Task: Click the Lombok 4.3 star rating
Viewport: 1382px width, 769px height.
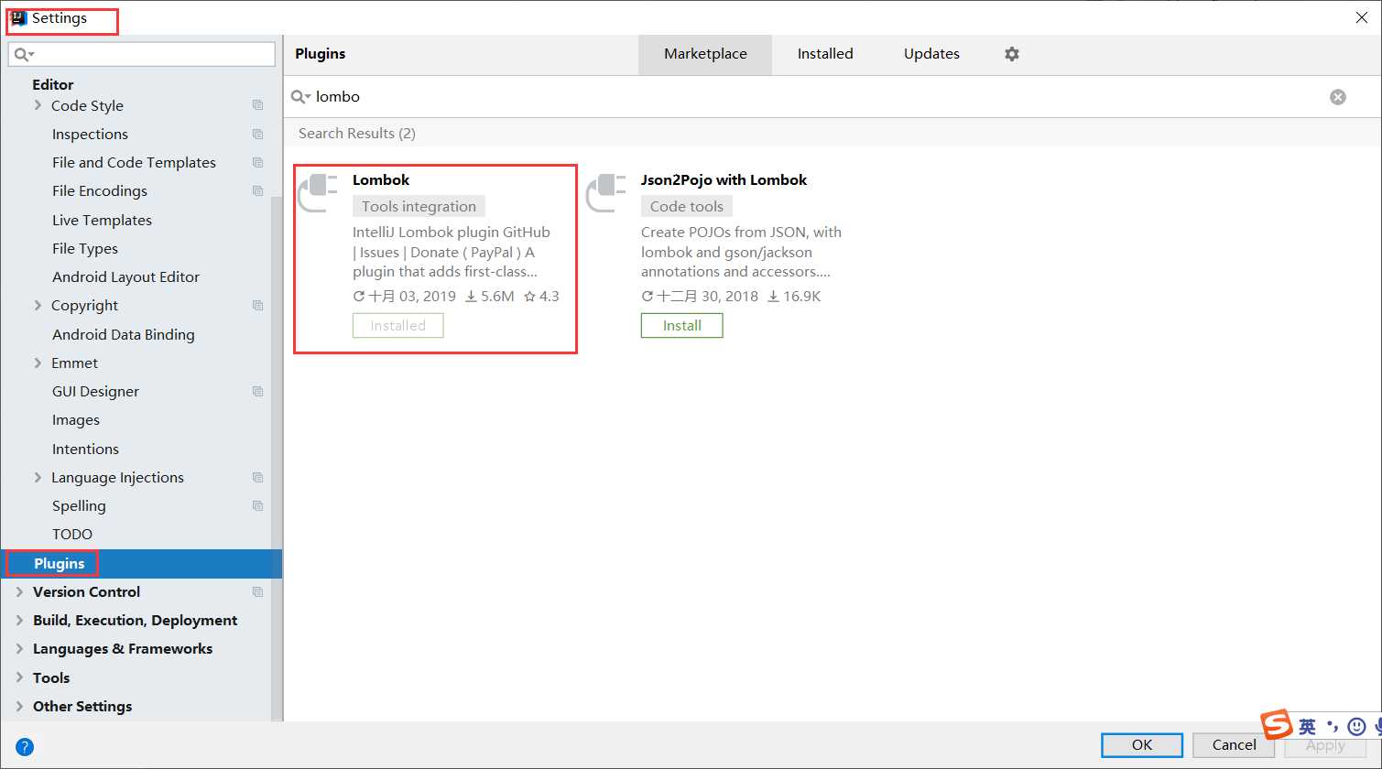Action: point(541,297)
